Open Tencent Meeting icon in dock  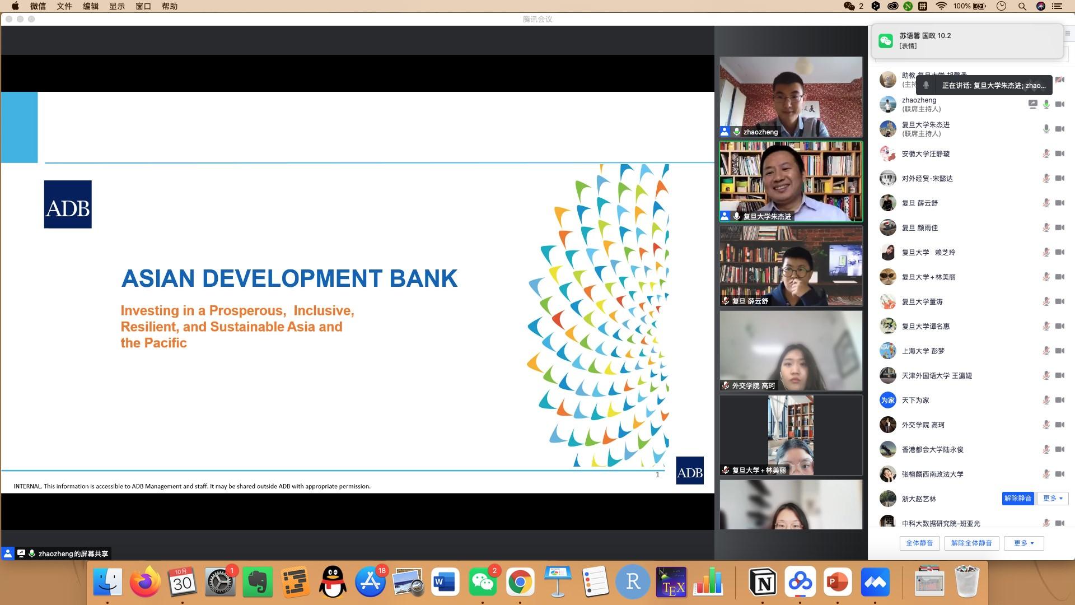click(x=875, y=582)
